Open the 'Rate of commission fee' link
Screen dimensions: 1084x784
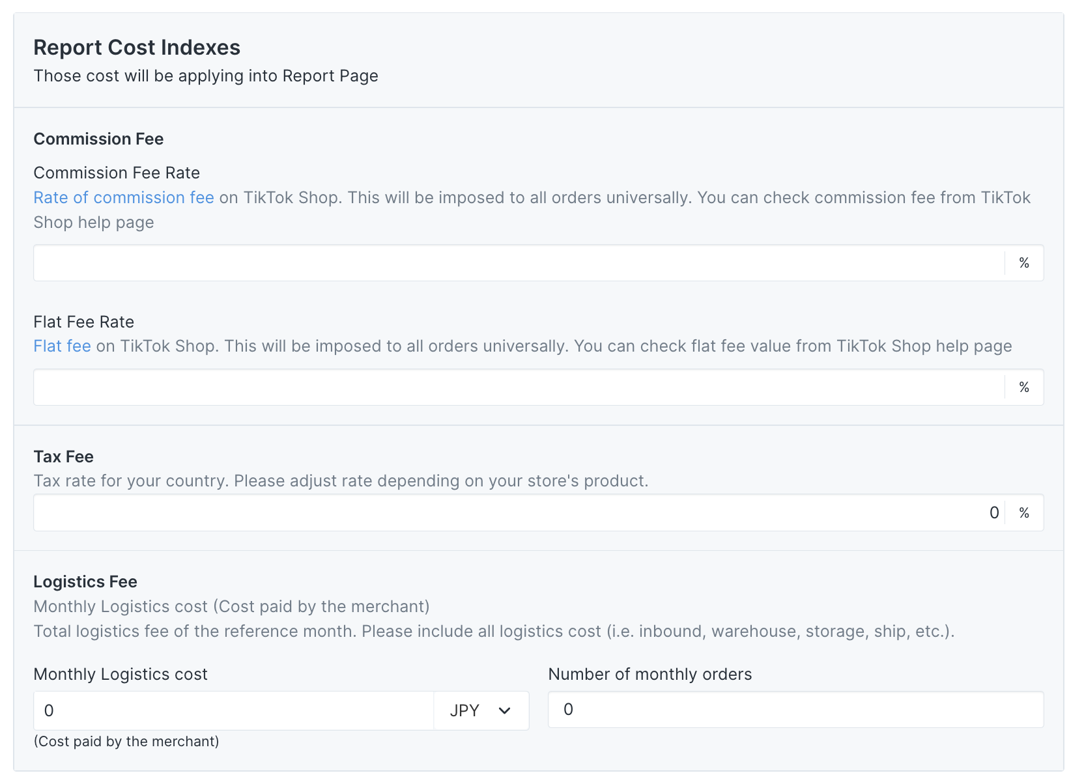coord(124,198)
